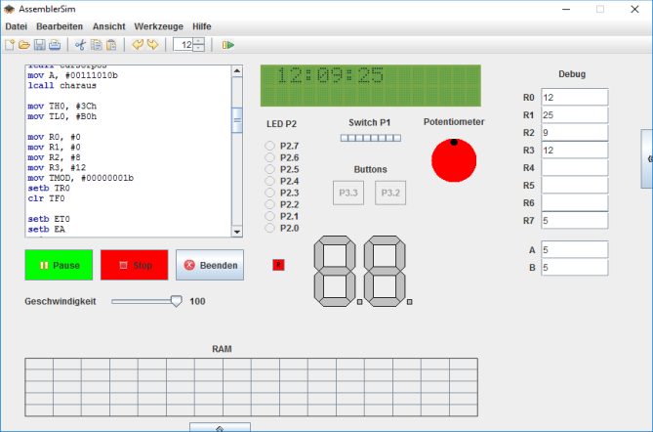Increase font size with the spinner up arrow
This screenshot has height=432, width=653.
pyautogui.click(x=199, y=41)
